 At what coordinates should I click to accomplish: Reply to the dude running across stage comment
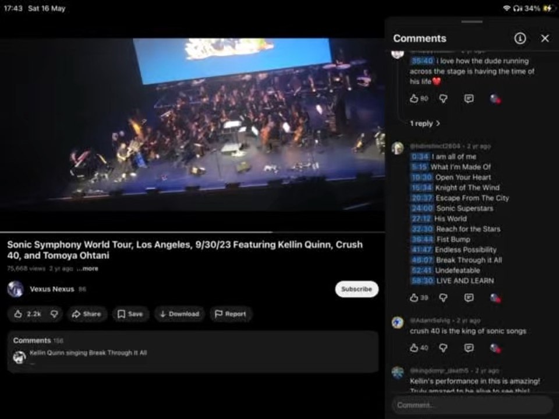click(x=469, y=99)
